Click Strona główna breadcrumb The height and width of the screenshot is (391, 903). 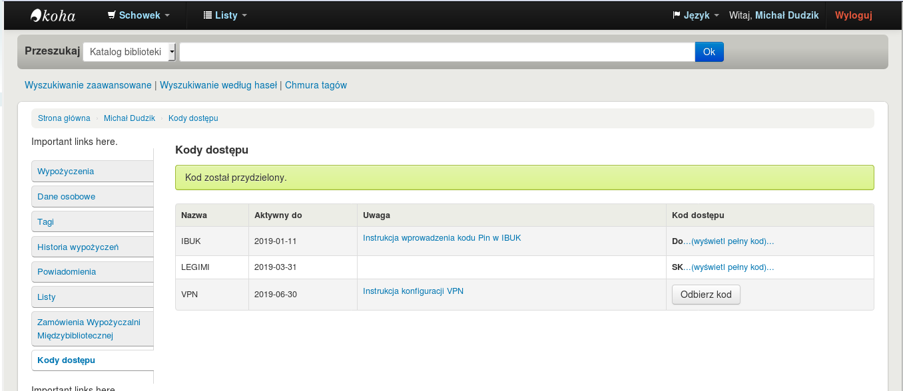click(64, 118)
